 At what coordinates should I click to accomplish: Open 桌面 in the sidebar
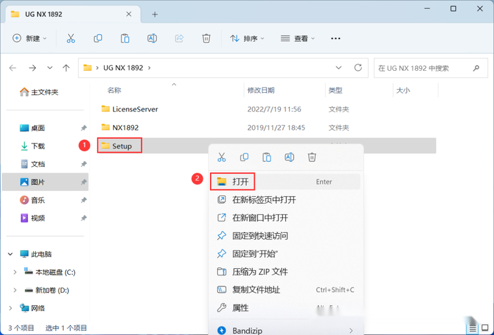pos(32,128)
